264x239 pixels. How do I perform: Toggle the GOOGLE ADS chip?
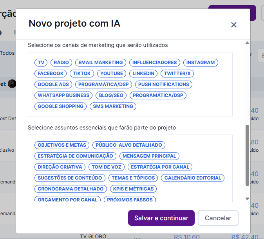point(53,84)
